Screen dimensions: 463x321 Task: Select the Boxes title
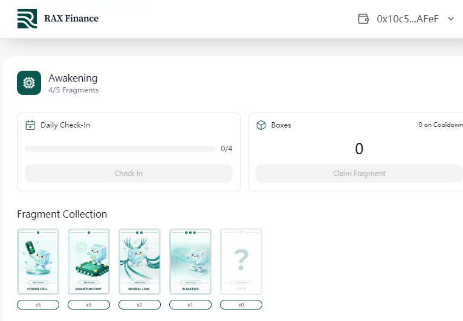(x=281, y=125)
